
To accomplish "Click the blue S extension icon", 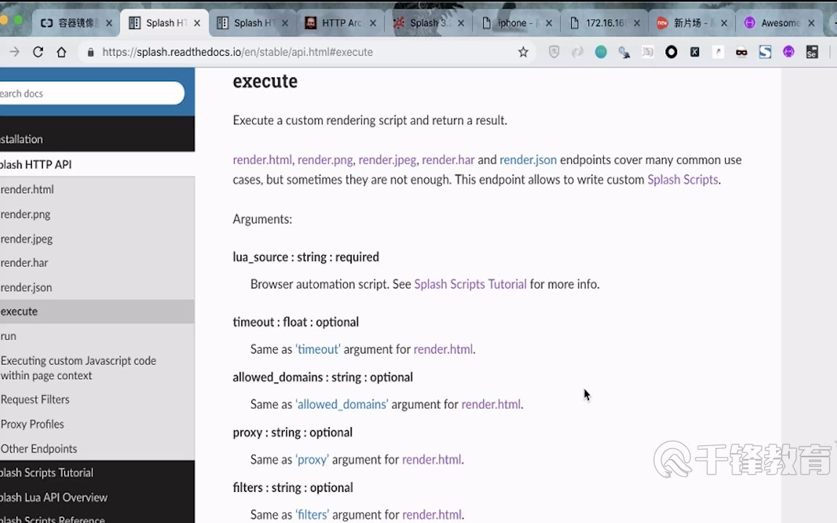I will (765, 52).
